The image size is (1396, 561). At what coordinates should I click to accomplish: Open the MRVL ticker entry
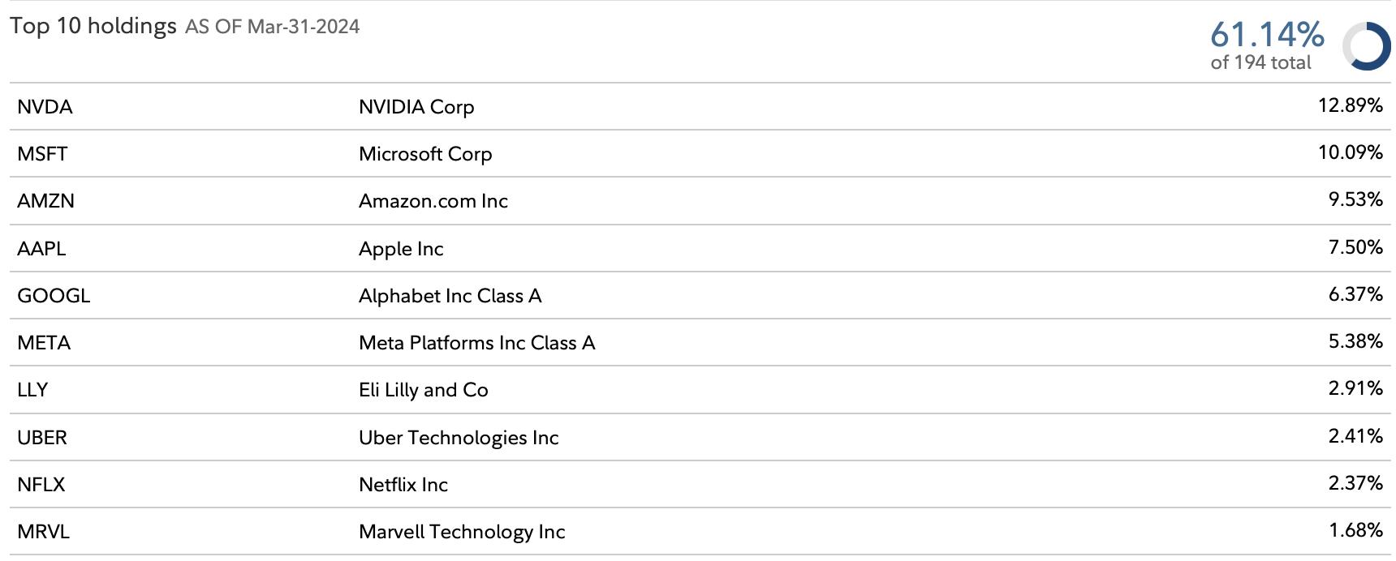[43, 532]
